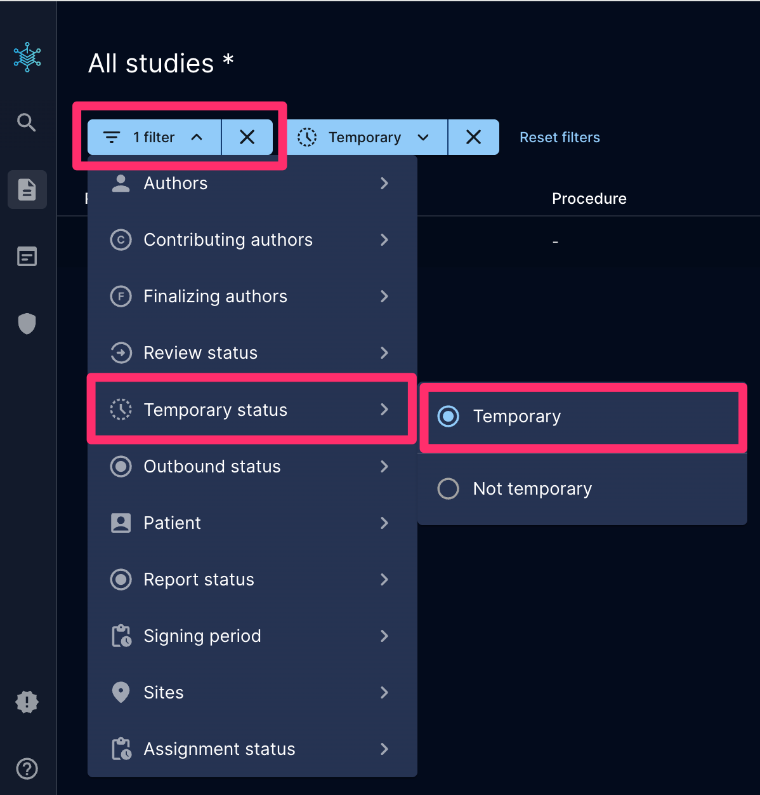Expand Review status submenu chevron
The width and height of the screenshot is (760, 795).
[384, 352]
